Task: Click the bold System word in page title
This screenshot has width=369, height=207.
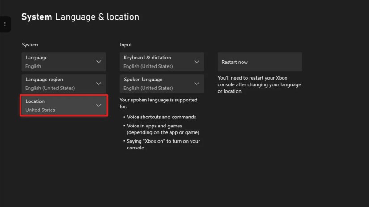Action: [37, 17]
